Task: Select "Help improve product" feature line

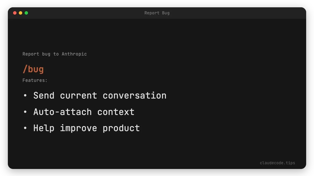Action: pyautogui.click(x=86, y=128)
